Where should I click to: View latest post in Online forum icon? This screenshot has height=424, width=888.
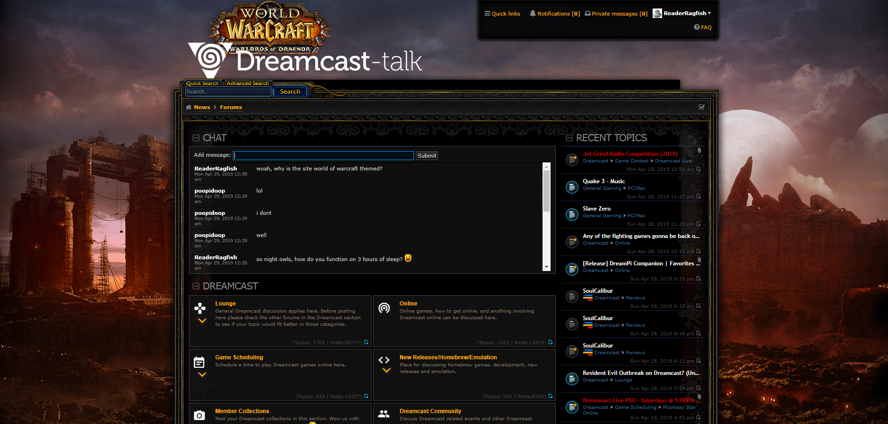tap(551, 342)
